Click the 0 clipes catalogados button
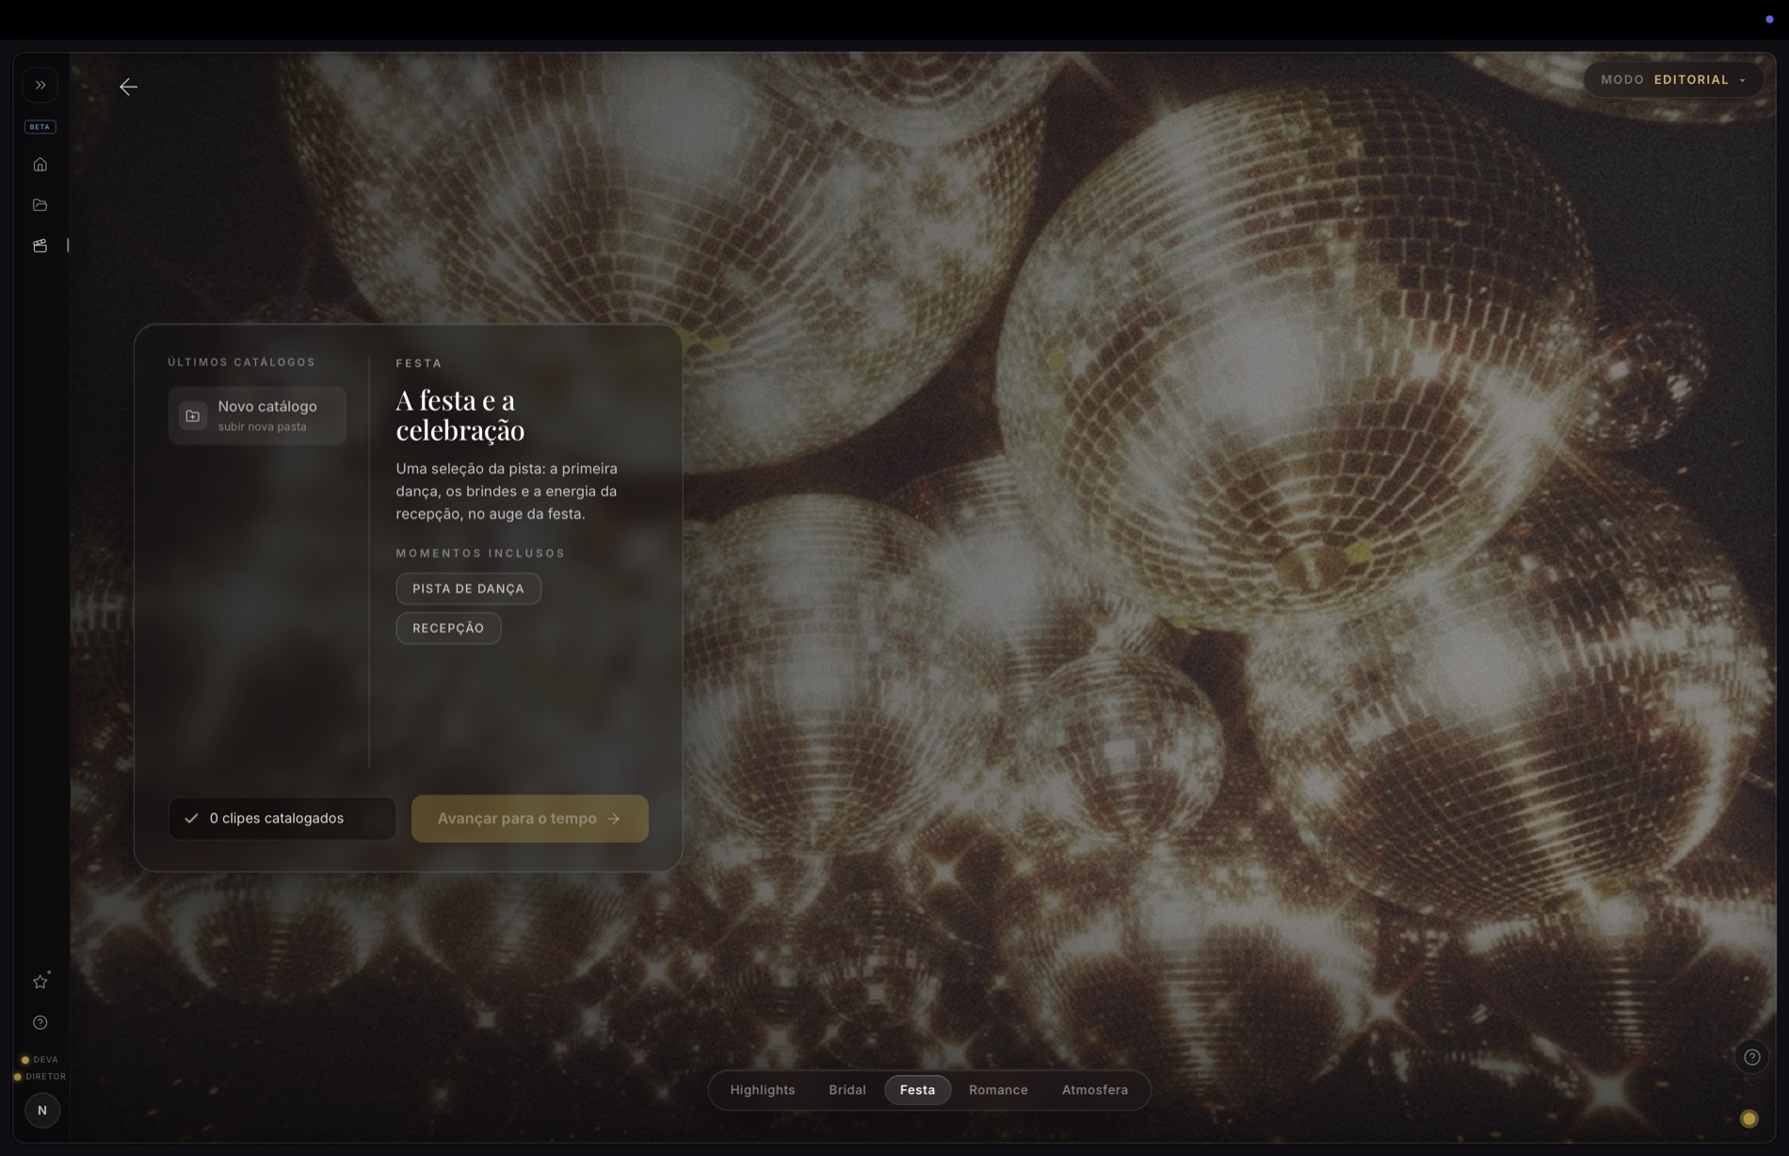 pyautogui.click(x=282, y=818)
